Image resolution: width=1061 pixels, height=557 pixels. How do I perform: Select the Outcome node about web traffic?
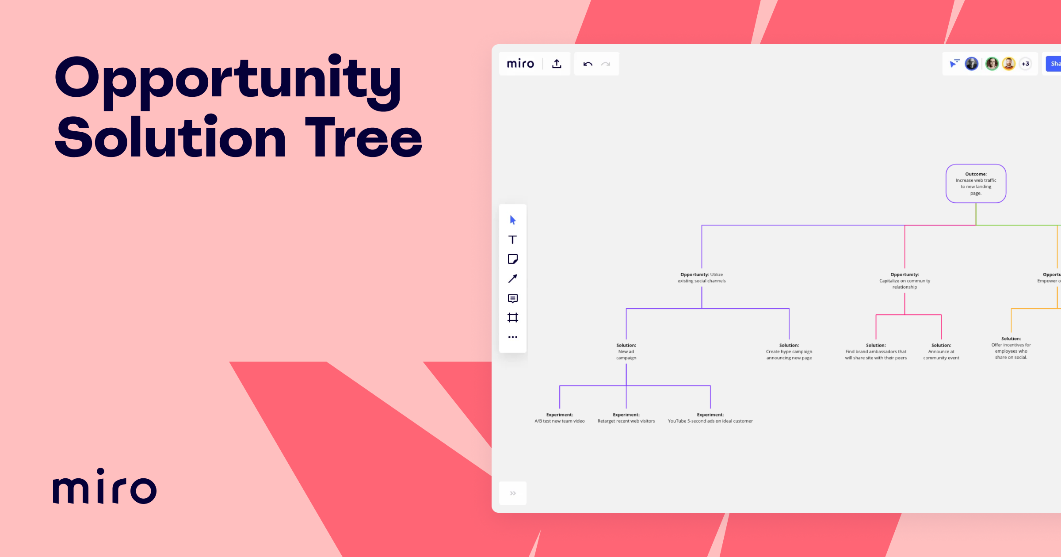point(976,183)
